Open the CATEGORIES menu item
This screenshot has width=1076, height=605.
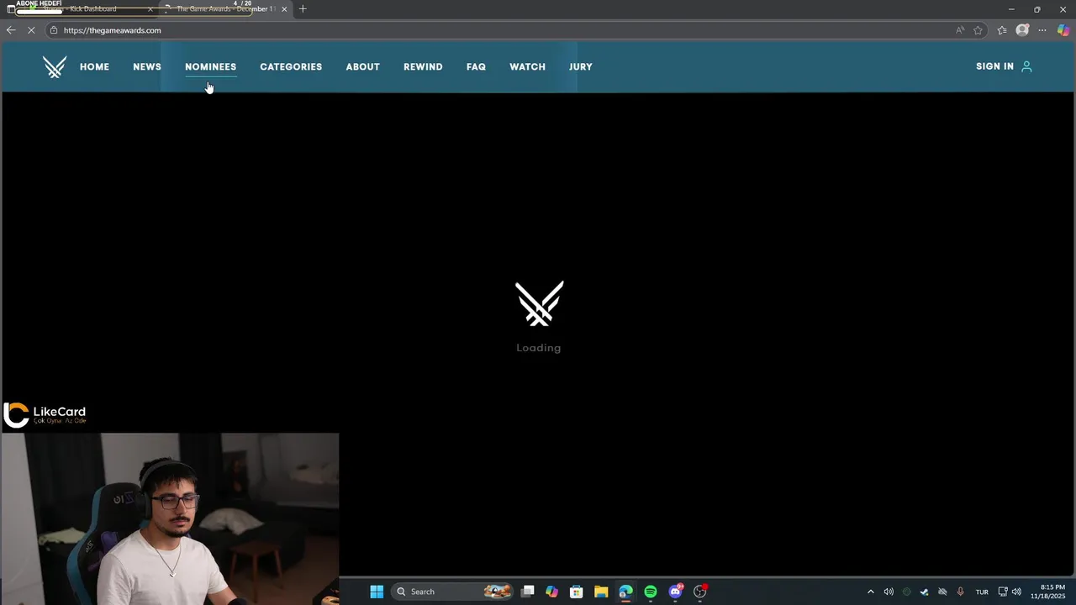tap(291, 66)
